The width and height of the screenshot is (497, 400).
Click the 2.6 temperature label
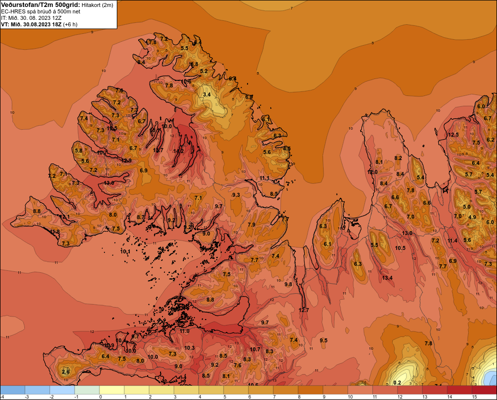click(66, 372)
